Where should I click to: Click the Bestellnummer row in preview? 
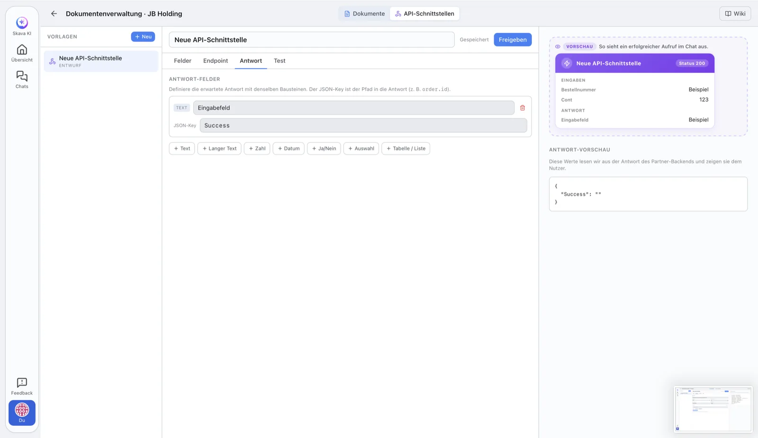[x=635, y=89]
